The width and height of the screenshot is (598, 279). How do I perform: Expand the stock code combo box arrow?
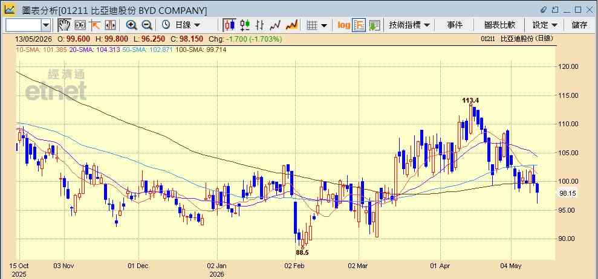point(46,25)
